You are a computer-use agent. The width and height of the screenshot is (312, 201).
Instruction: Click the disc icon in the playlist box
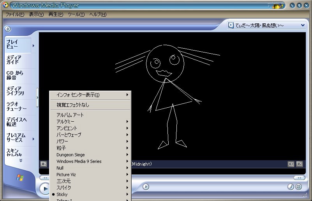coord(231,25)
